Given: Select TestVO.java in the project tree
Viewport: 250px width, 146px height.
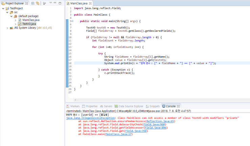Looking at the screenshot, I should pos(29,24).
